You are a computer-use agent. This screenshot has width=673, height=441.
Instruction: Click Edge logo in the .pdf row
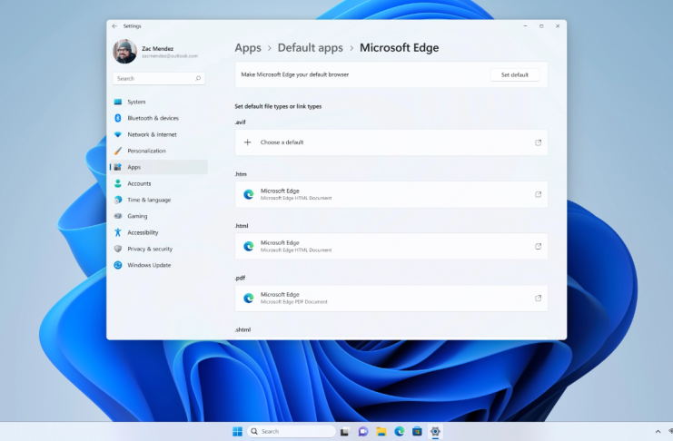(249, 299)
